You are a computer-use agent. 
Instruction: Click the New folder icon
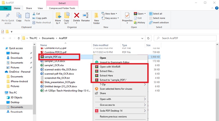coord(96,15)
